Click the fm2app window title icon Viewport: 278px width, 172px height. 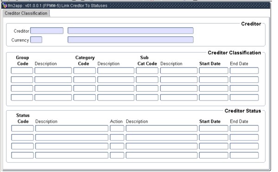click(5, 6)
